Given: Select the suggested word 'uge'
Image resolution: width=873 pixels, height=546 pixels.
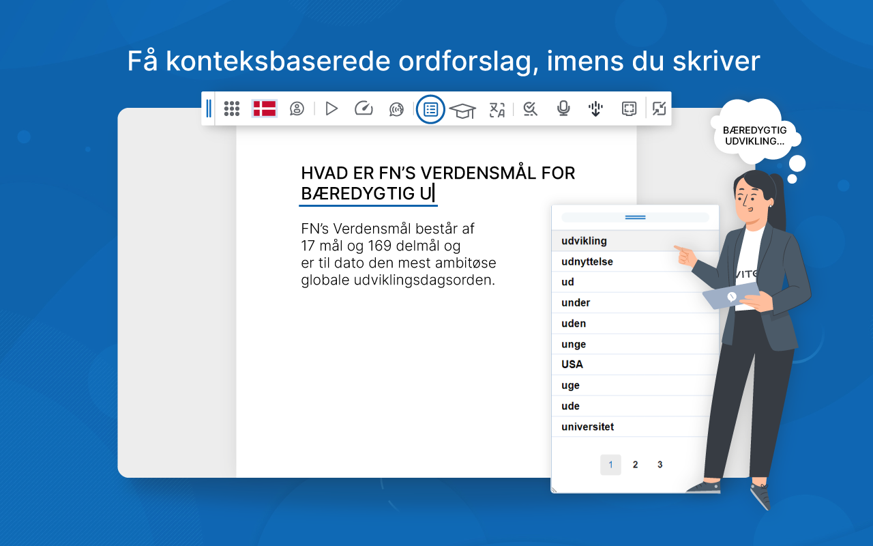Looking at the screenshot, I should pos(635,386).
